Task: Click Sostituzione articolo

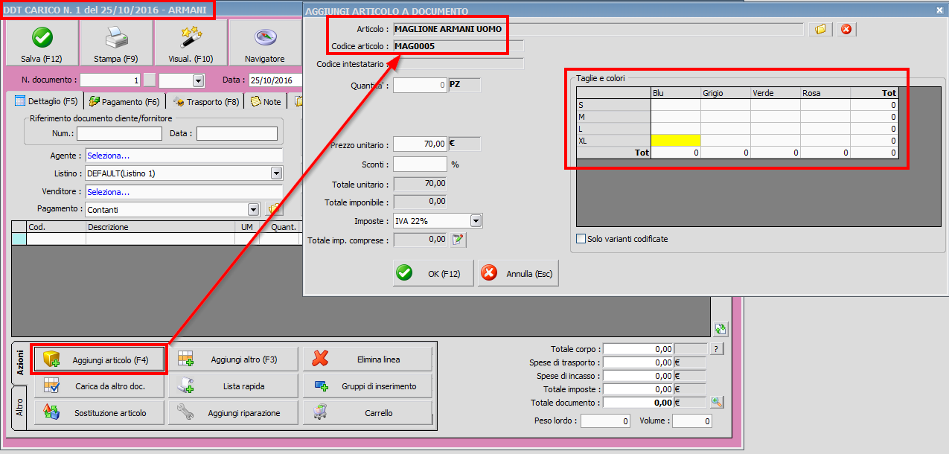Action: (x=99, y=413)
